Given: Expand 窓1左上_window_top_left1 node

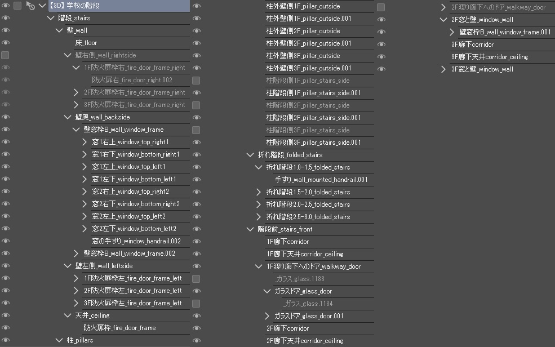Looking at the screenshot, I should [x=85, y=167].
